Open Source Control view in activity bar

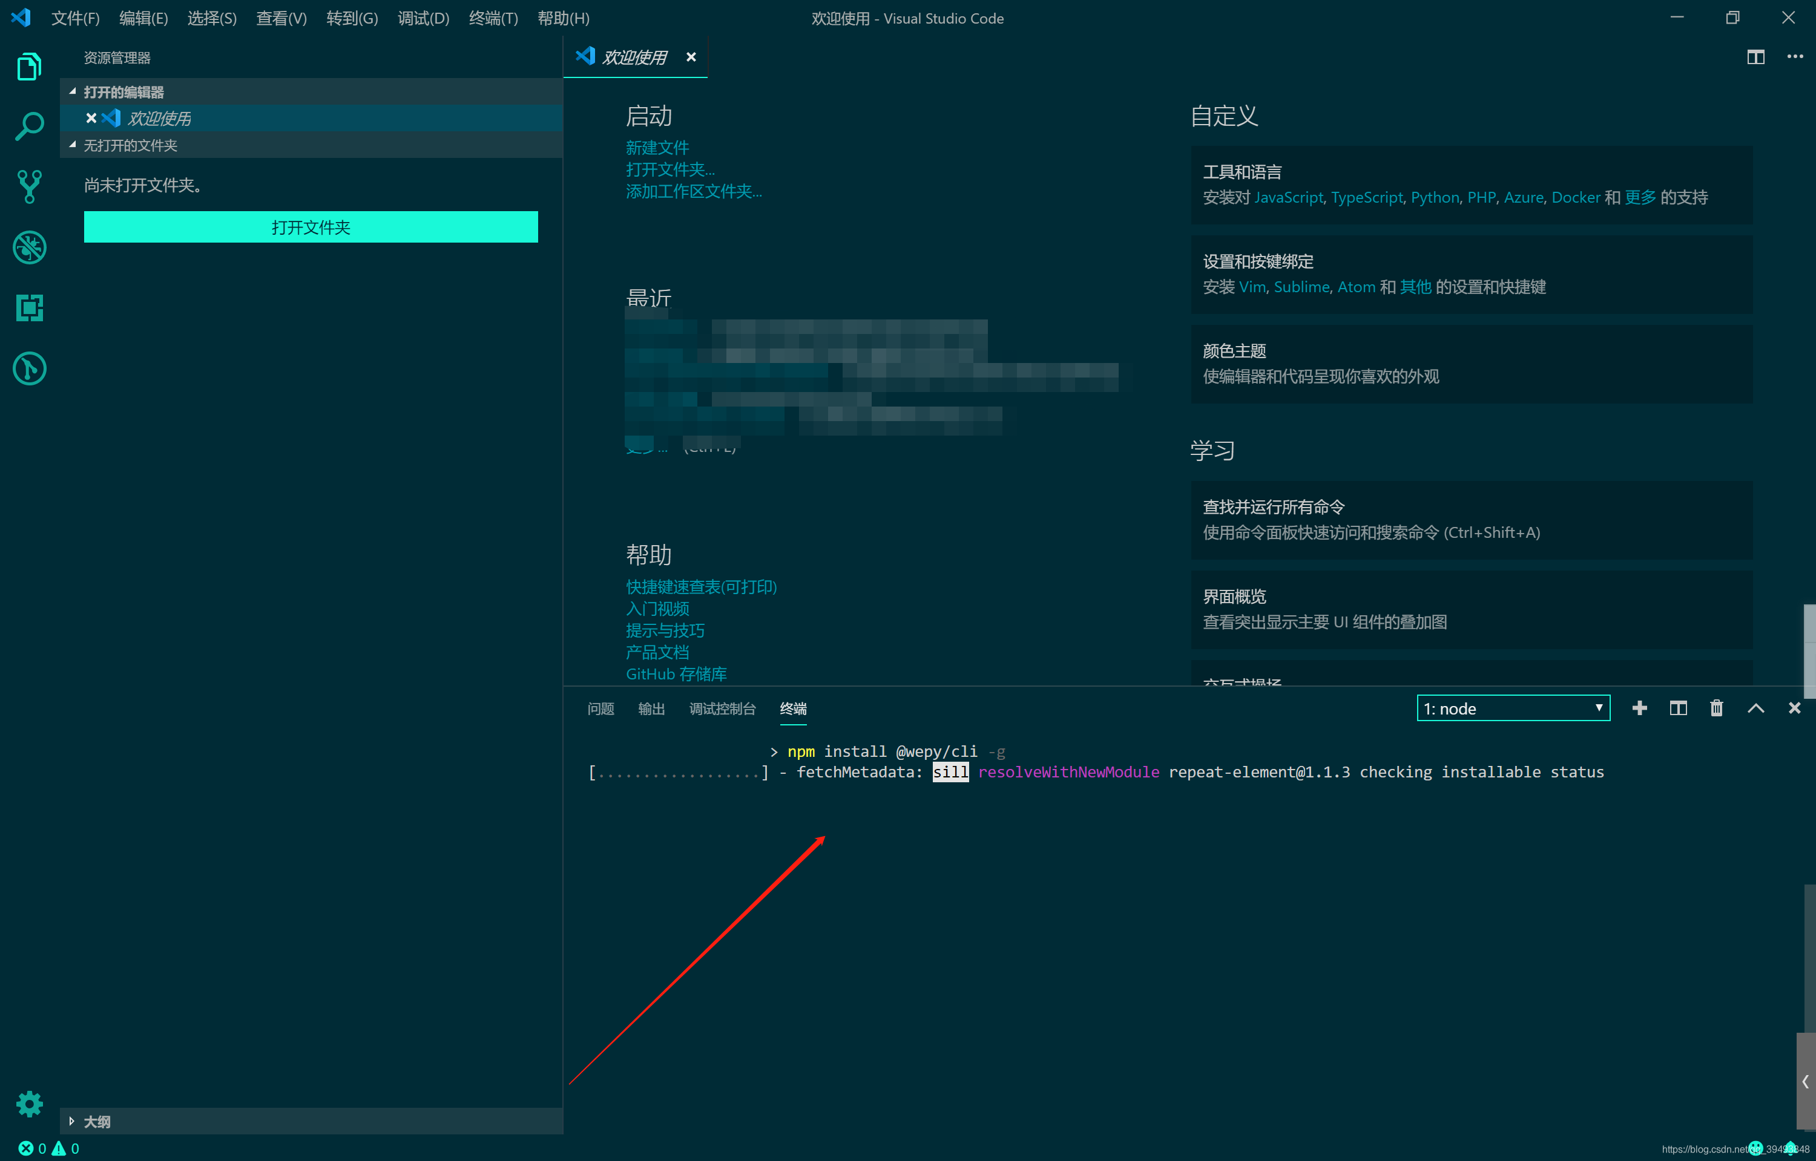click(x=30, y=186)
